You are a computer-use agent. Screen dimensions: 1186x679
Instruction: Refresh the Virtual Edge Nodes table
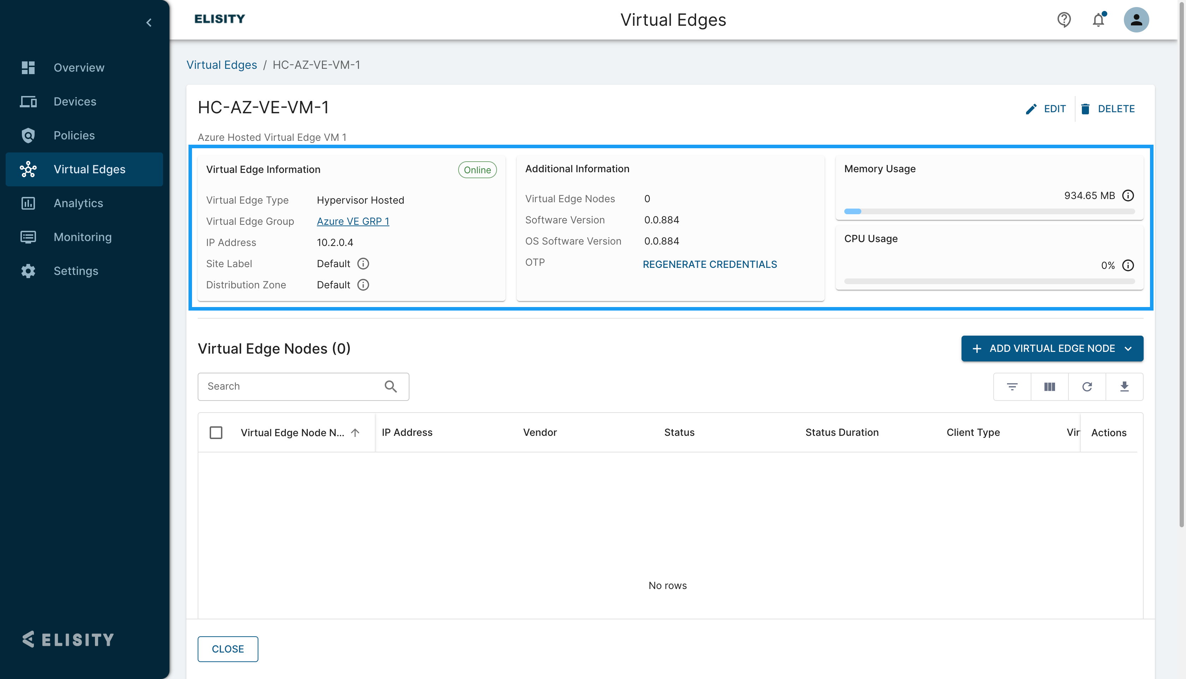(x=1087, y=386)
